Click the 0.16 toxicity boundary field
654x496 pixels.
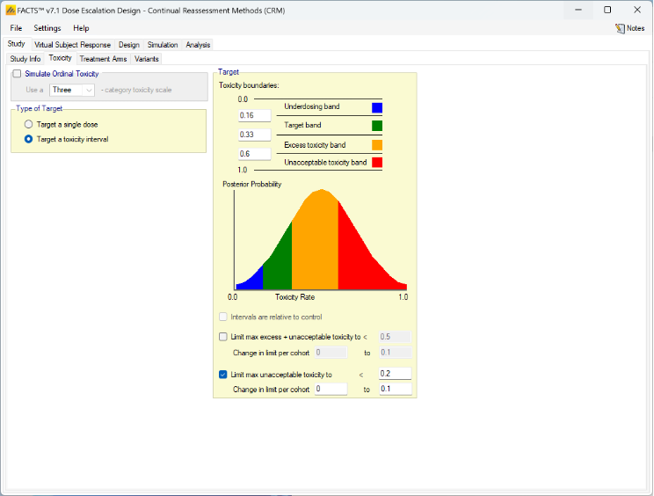coord(254,115)
